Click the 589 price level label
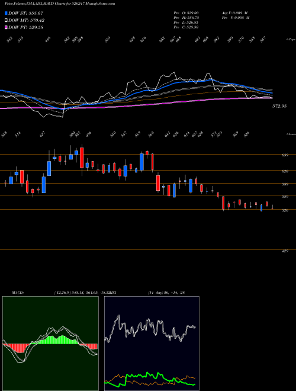 click(285, 184)
